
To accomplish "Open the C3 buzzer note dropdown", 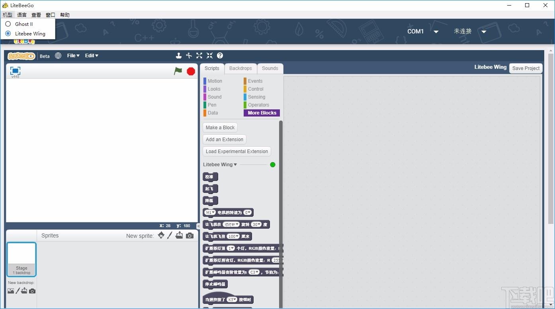I will pos(254,272).
